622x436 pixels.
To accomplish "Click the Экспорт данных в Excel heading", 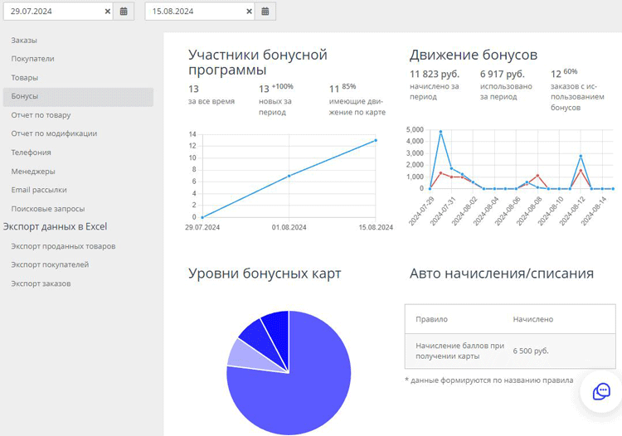I will pyautogui.click(x=55, y=227).
